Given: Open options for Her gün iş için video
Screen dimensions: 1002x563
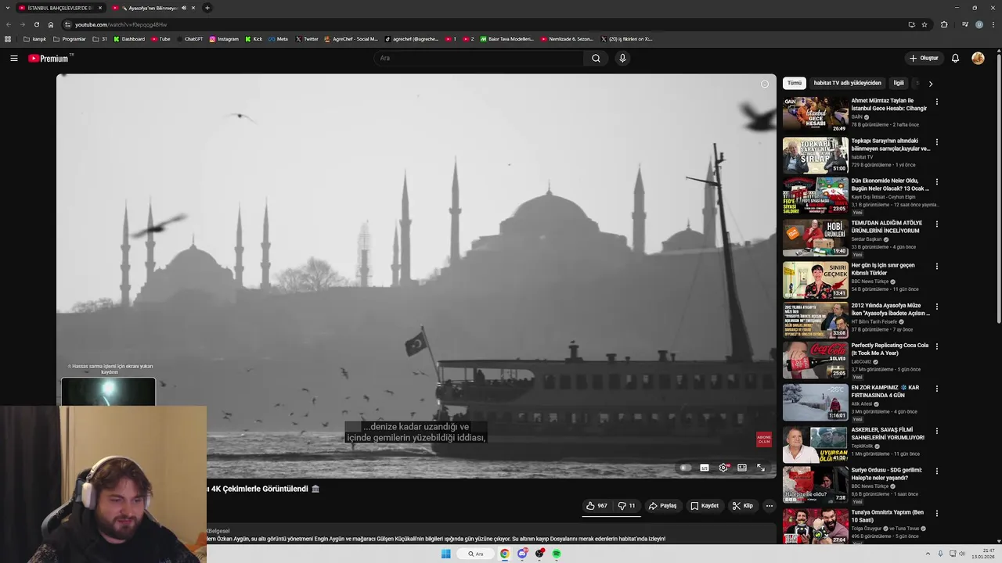Looking at the screenshot, I should point(936,266).
